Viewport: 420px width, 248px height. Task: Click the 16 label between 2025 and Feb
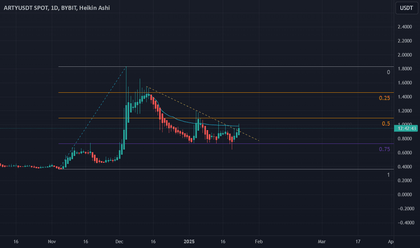pos(223,242)
